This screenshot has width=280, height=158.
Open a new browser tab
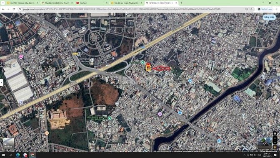point(181,3)
